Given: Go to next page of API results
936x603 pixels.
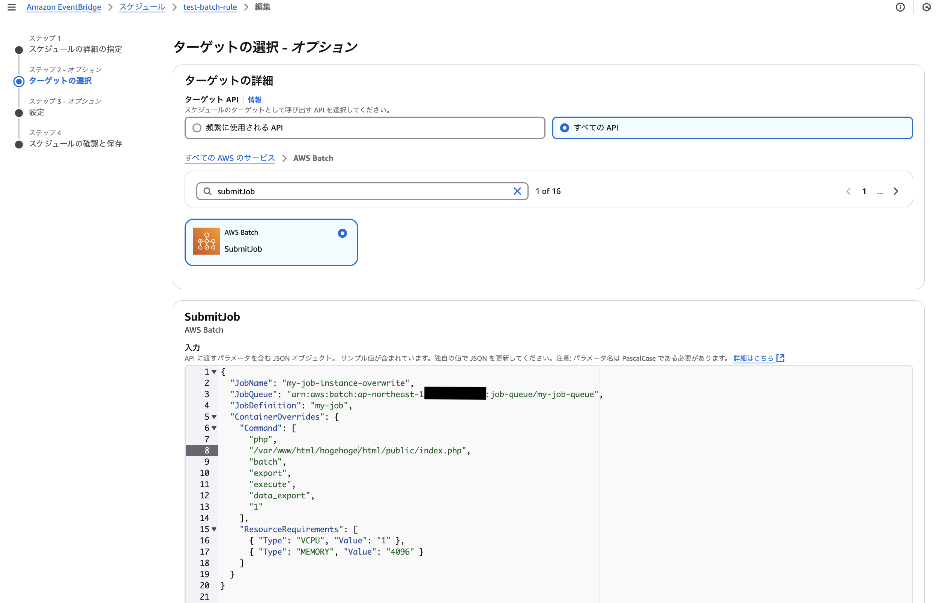Looking at the screenshot, I should (x=895, y=191).
